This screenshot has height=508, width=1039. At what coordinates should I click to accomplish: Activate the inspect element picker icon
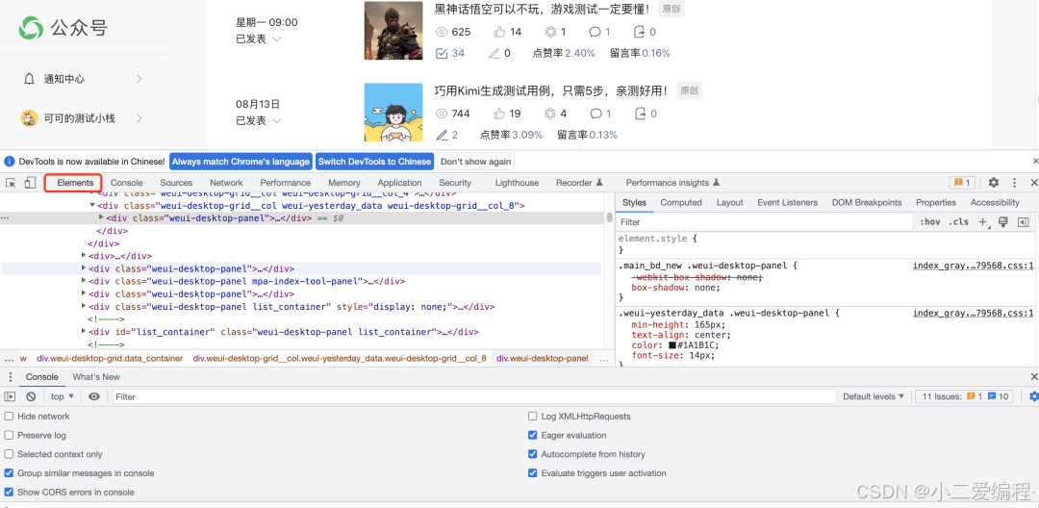click(12, 183)
